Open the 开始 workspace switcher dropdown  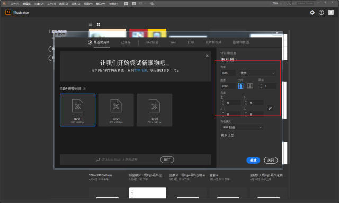click(277, 4)
